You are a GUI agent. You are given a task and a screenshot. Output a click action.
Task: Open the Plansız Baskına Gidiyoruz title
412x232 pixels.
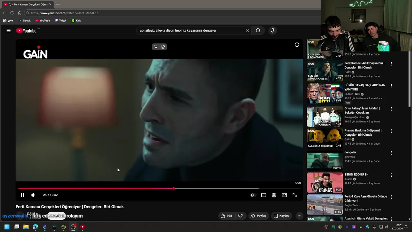coord(363,132)
